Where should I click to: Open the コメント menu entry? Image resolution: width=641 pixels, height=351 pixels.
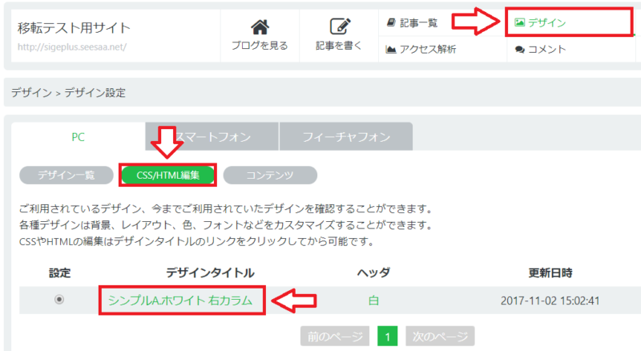(x=547, y=50)
